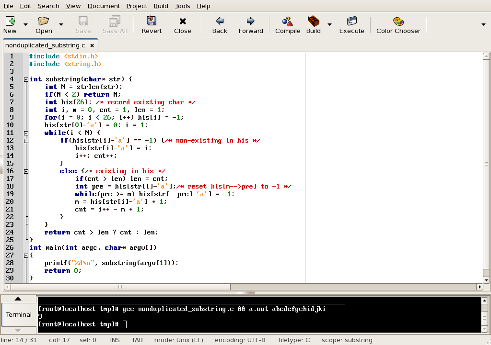Collapse the if block fold at line 12
Image resolution: width=491 pixels, height=345 pixels.
click(x=26, y=141)
